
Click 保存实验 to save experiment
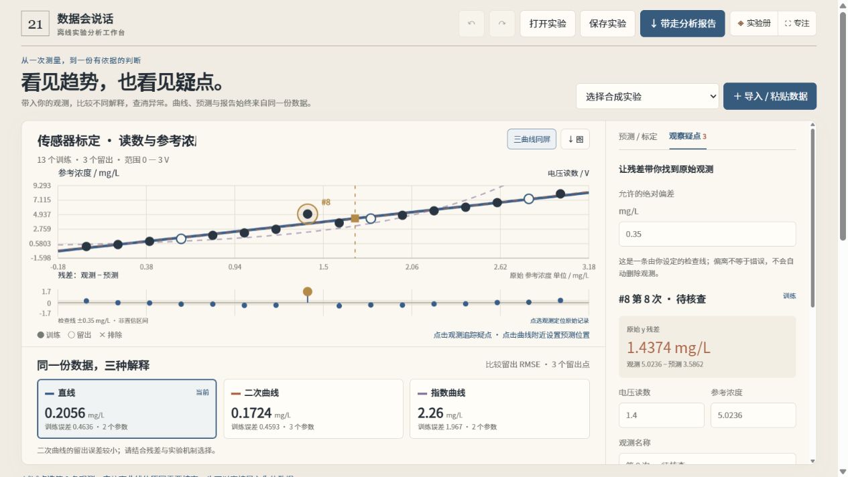click(x=607, y=23)
